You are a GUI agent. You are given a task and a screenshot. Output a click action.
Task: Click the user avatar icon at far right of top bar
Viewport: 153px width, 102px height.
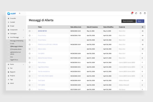click(145, 13)
